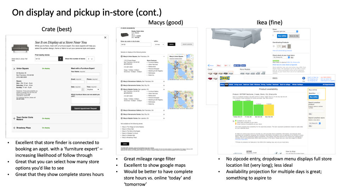Screen dimensions: 340x191
Task: Click the IKEA logo
Action: tap(225, 78)
